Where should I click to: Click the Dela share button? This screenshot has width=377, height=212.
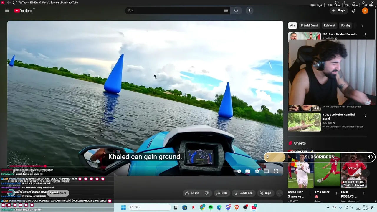[222, 193]
